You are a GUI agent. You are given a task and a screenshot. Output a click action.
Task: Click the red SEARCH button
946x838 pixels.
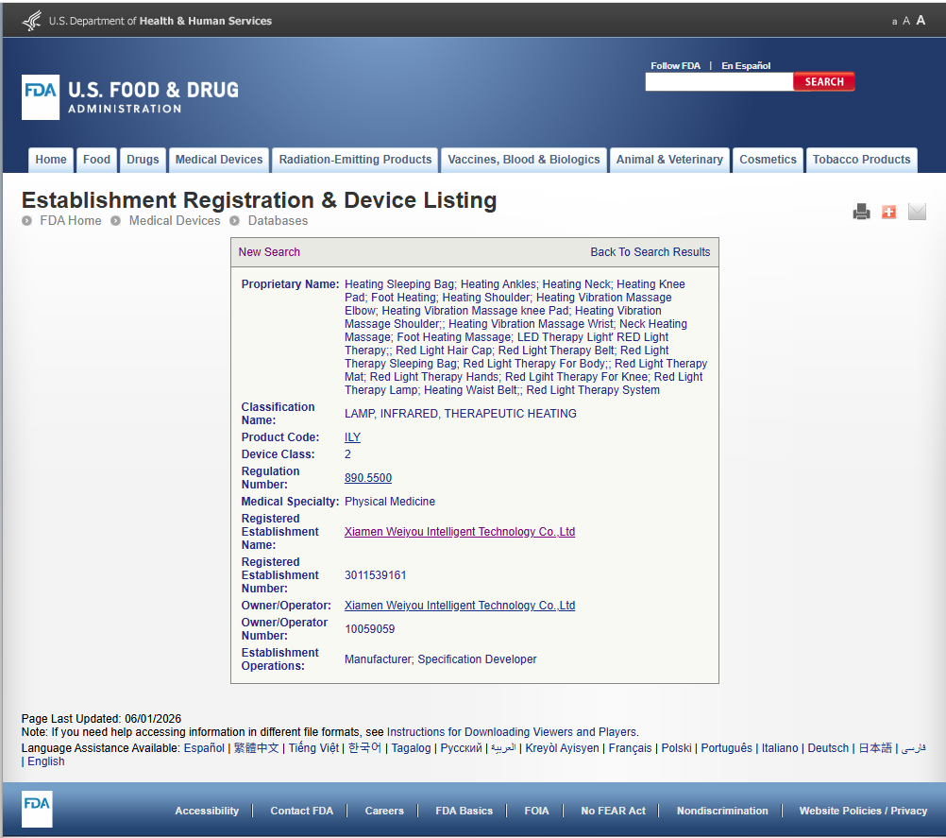823,81
